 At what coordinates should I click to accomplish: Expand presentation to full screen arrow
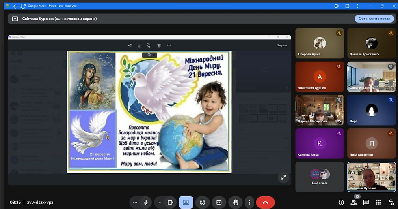coord(283,177)
